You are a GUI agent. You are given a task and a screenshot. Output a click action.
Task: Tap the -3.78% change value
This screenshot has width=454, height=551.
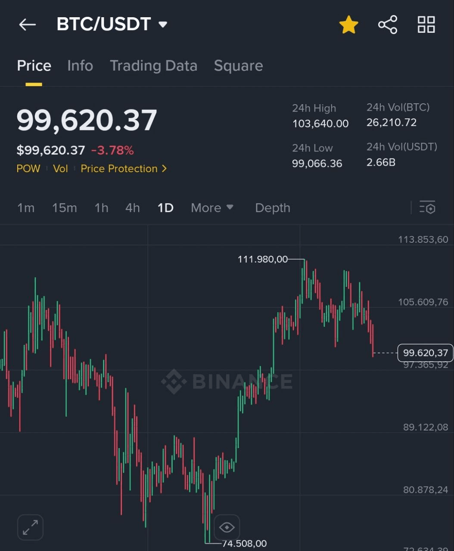112,150
